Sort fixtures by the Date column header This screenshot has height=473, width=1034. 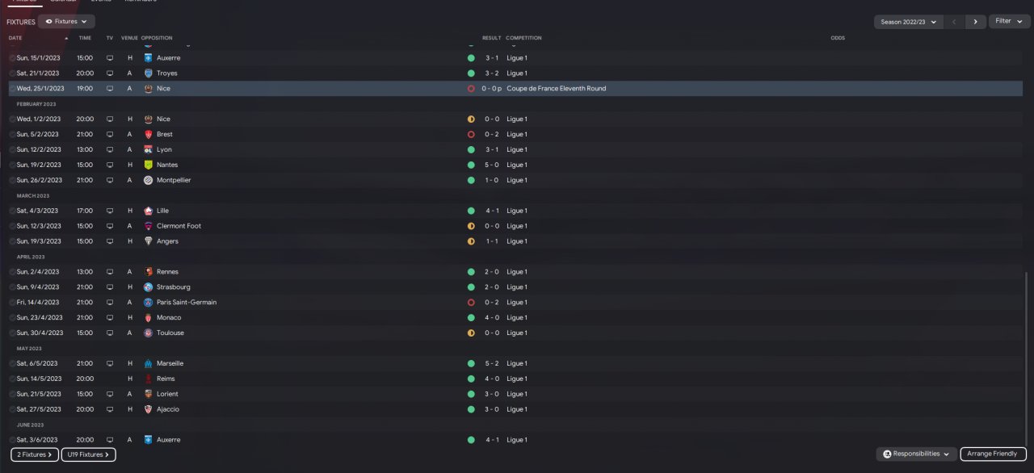pyautogui.click(x=16, y=38)
